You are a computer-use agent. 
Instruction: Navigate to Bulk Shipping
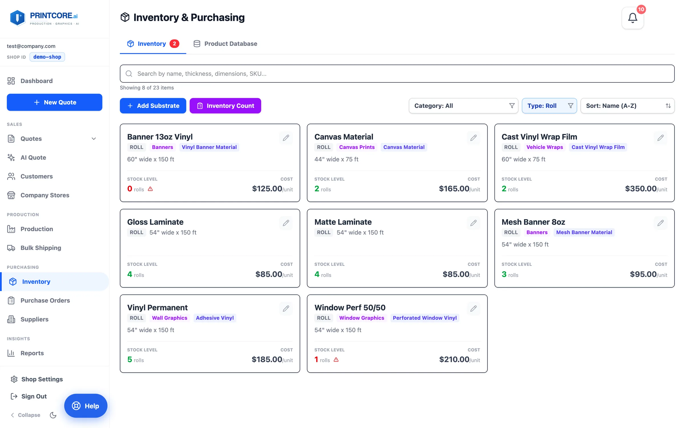[55, 248]
